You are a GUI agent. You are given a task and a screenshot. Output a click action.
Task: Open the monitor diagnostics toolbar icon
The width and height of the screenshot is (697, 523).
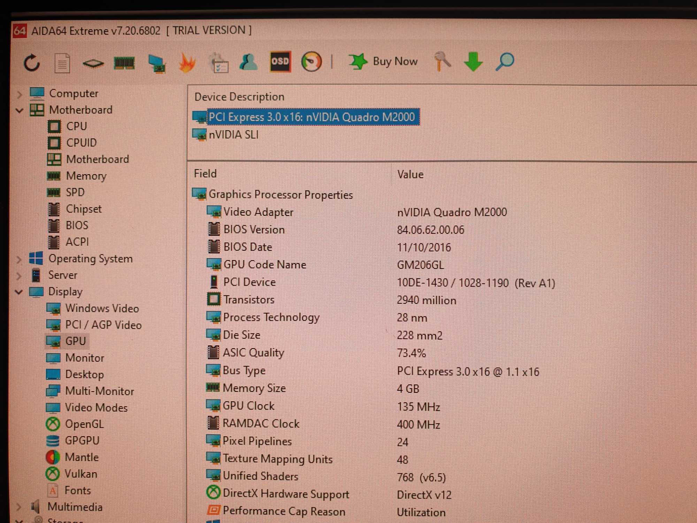(x=156, y=63)
